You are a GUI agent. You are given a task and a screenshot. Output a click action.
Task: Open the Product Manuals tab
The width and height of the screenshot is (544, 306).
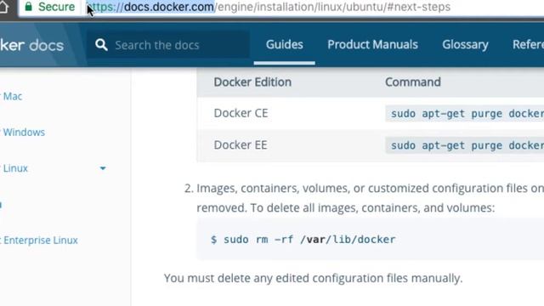click(372, 45)
